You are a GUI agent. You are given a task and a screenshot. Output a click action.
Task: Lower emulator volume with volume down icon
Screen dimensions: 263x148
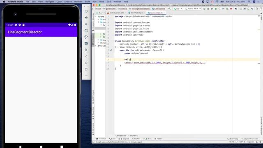click(x=86, y=24)
